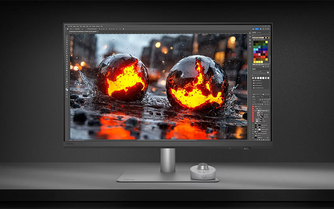Click the blue Share button
Viewport: 334px width, 209px height.
(x=257, y=29)
